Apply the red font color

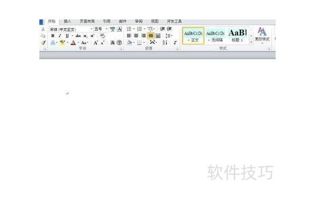click(73, 43)
